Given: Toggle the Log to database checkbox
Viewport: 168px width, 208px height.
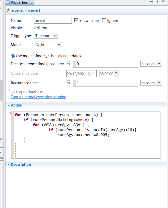Looking at the screenshot, I should coord(13,92).
